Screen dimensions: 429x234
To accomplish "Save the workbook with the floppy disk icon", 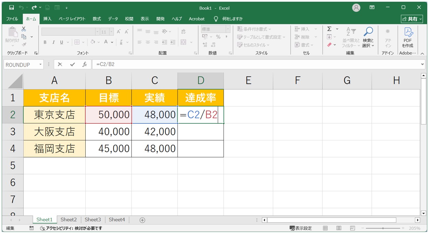I will [x=11, y=8].
